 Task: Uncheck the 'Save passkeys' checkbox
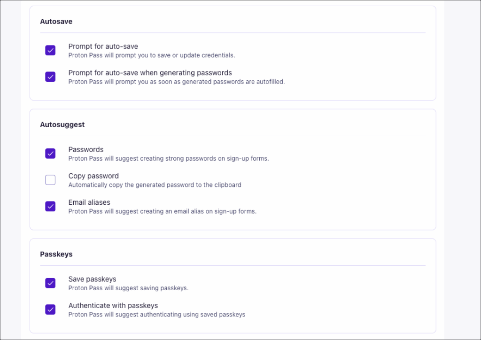50,283
